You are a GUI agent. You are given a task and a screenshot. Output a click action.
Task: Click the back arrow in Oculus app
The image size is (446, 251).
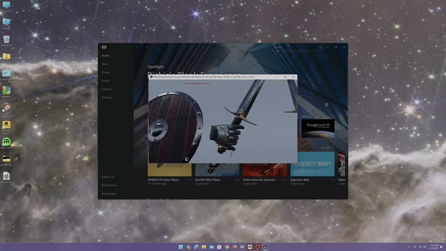tap(138, 47)
